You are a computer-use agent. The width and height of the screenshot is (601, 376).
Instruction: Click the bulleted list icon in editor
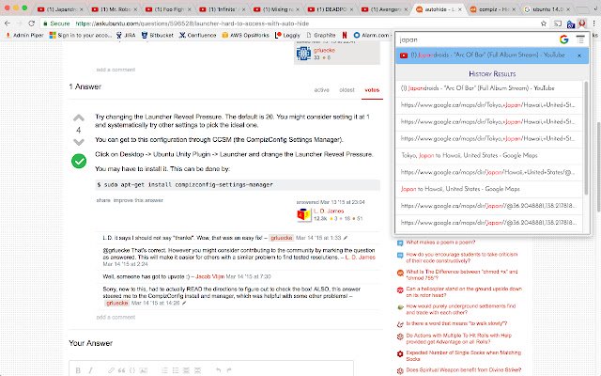[x=176, y=370]
